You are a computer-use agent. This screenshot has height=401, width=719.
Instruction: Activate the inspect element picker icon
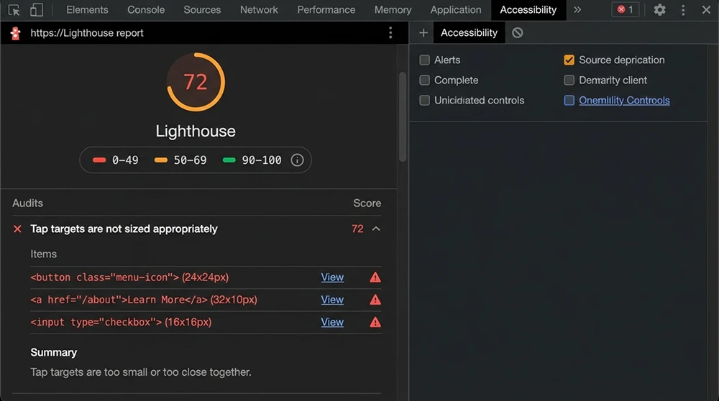pyautogui.click(x=14, y=9)
